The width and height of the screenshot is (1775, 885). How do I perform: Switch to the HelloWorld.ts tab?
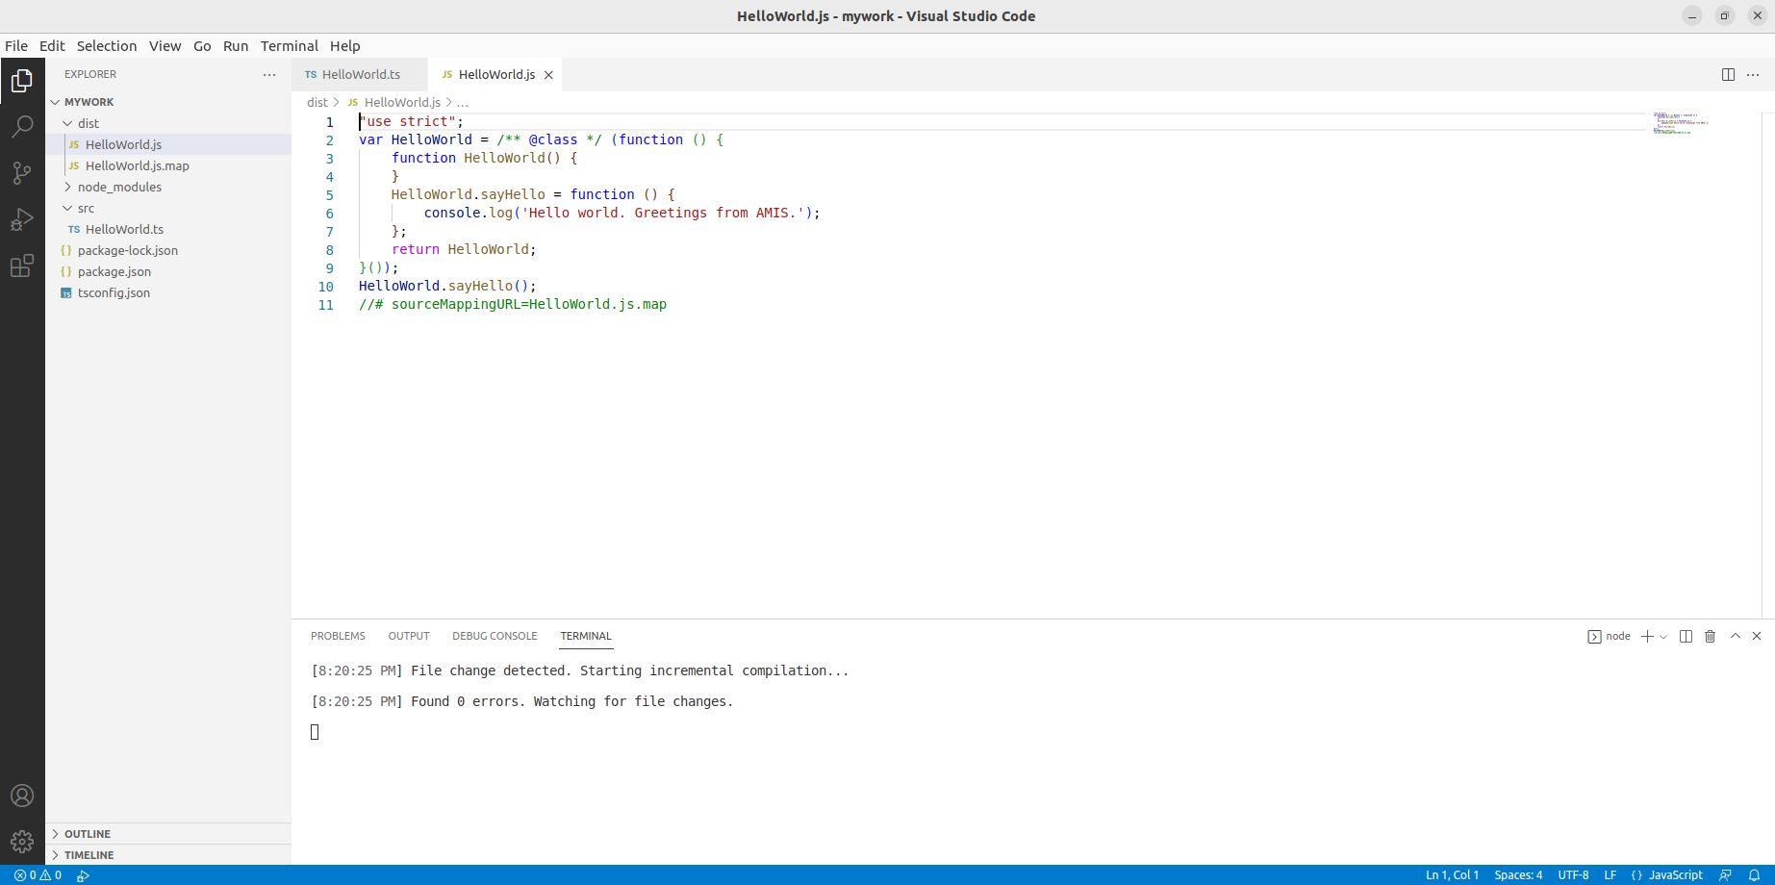click(x=360, y=74)
